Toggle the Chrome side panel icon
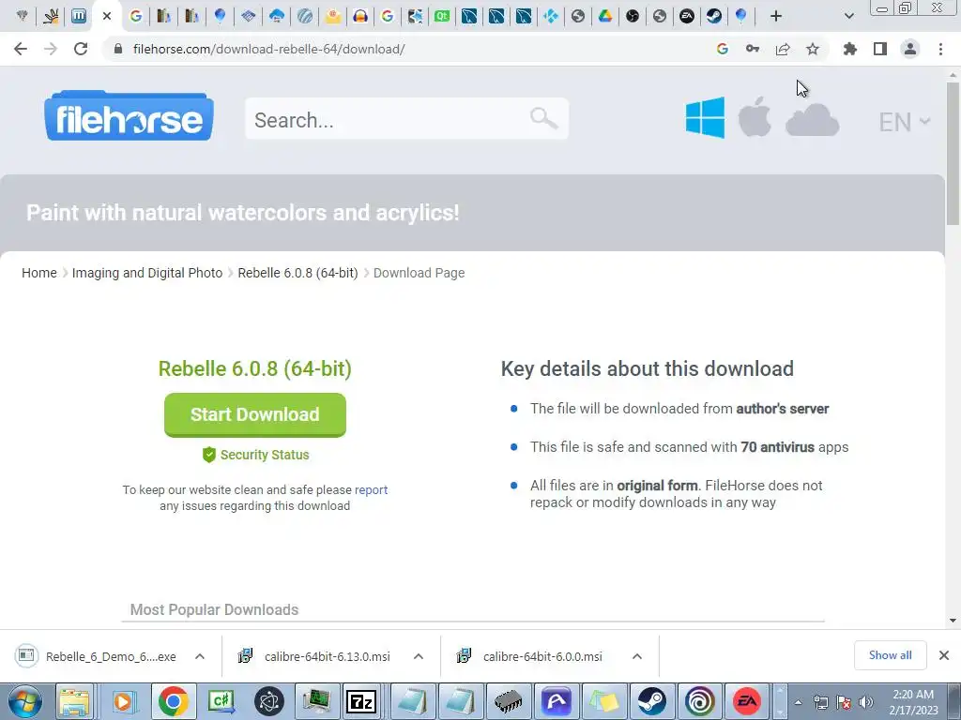 [x=880, y=49]
